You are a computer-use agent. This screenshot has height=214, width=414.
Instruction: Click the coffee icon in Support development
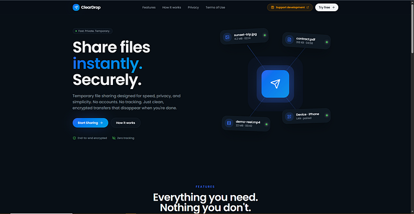coord(273,8)
